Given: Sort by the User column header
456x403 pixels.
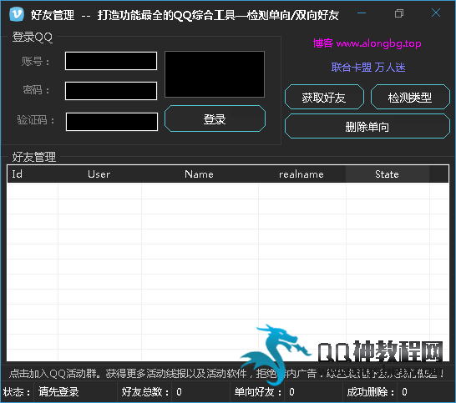Looking at the screenshot, I should (x=99, y=174).
